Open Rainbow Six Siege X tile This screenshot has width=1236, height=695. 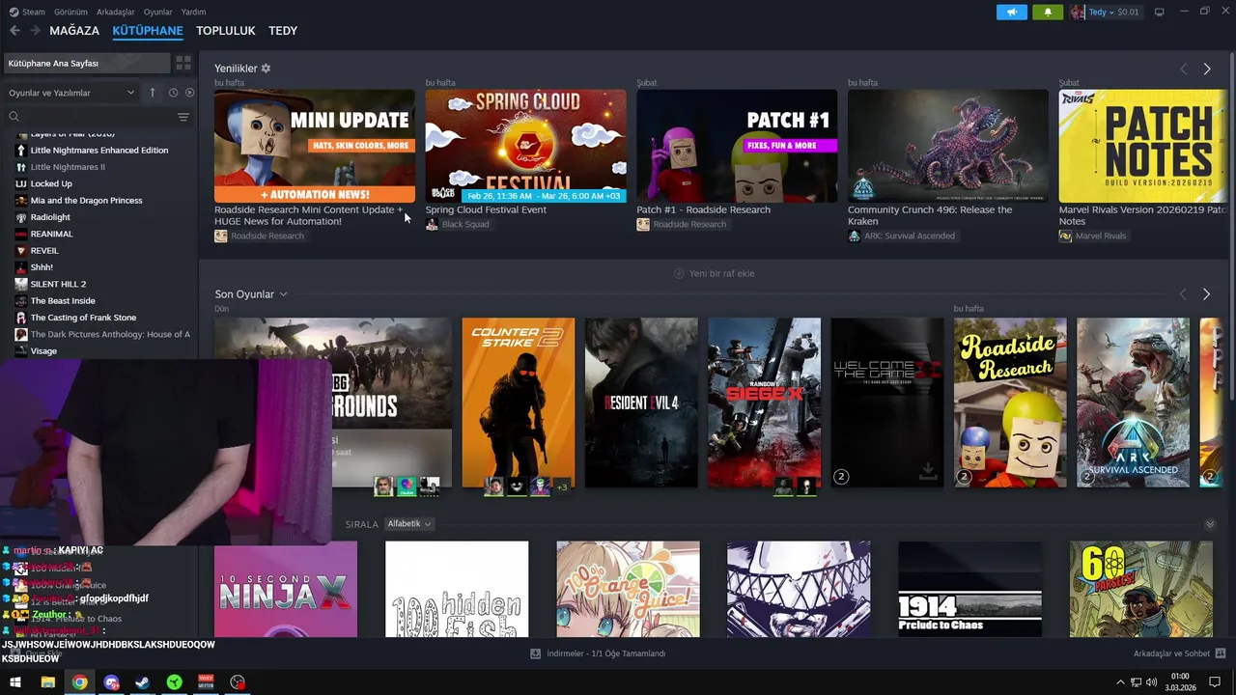(764, 403)
